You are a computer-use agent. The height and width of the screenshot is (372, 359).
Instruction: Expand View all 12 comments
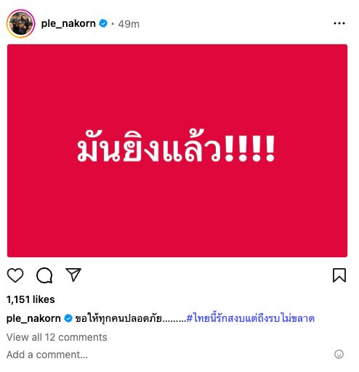57,337
